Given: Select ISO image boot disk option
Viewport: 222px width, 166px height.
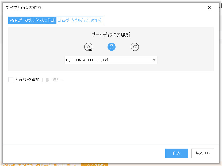Looking at the screenshot, I should 88,47.
